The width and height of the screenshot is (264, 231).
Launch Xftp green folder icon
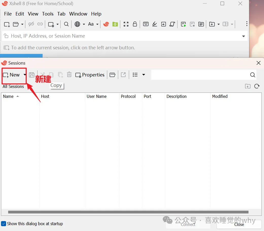[x=115, y=24]
